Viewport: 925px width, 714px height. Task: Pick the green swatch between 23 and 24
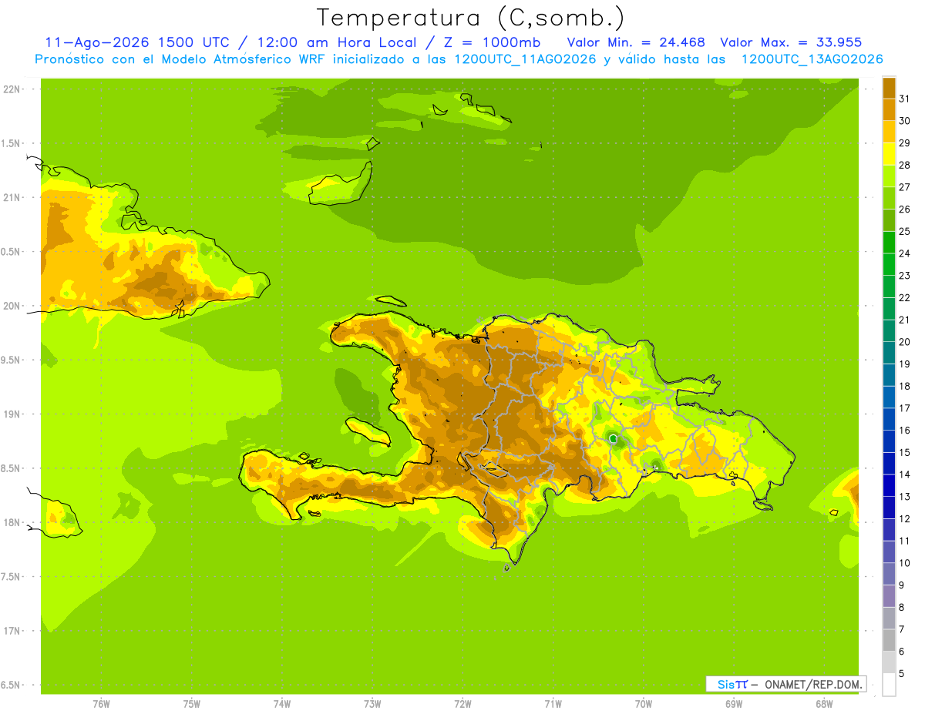889,264
